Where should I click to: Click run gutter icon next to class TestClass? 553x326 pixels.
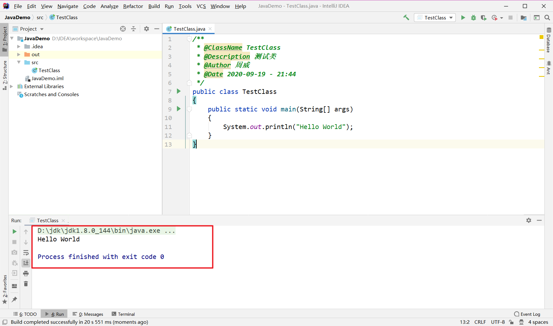point(179,91)
